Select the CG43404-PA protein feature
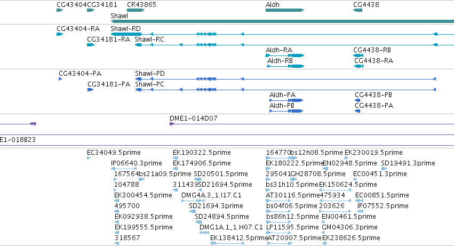This screenshot has height=246, width=454. [60, 79]
